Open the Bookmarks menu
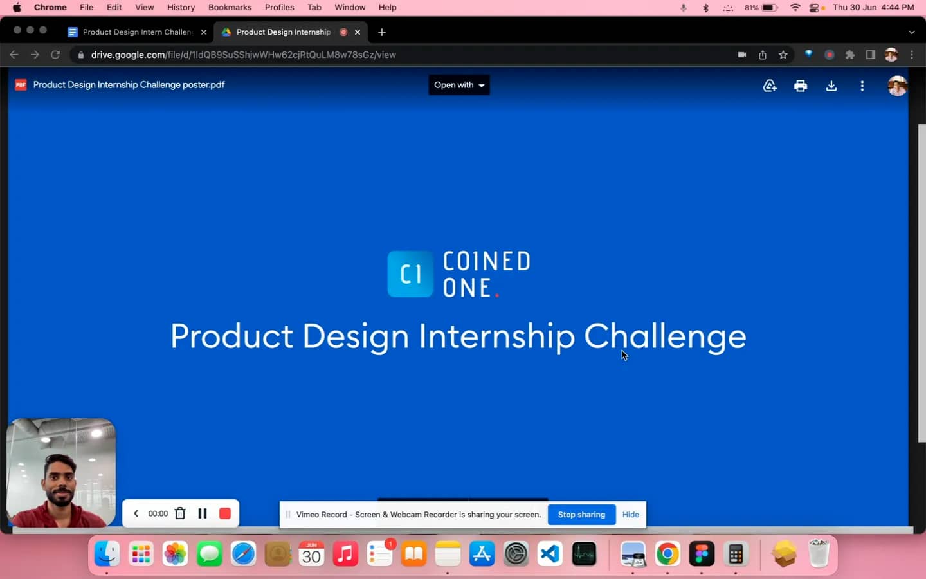 point(230,7)
